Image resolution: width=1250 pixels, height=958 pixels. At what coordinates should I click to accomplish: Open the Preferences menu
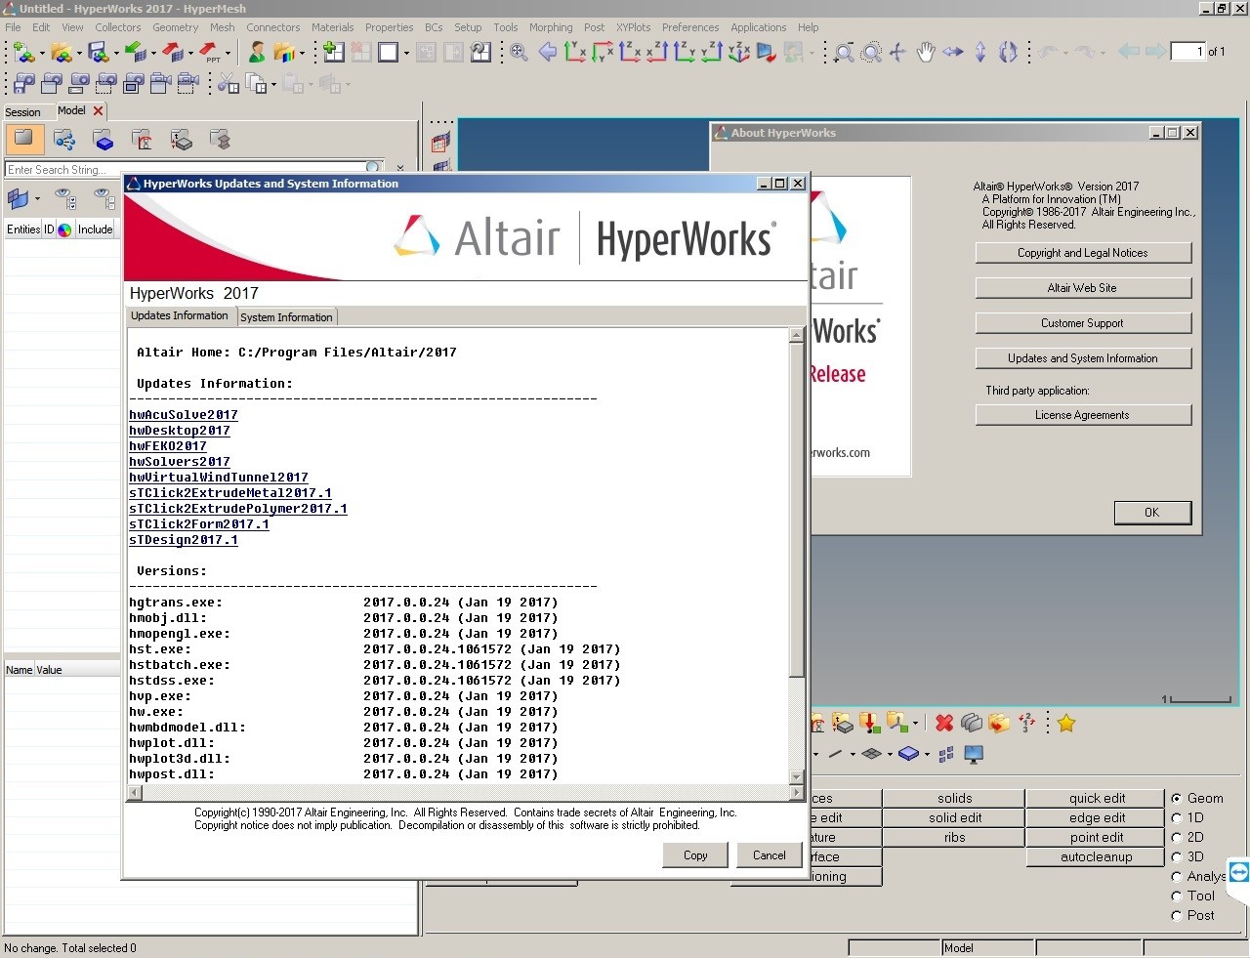pos(690,27)
